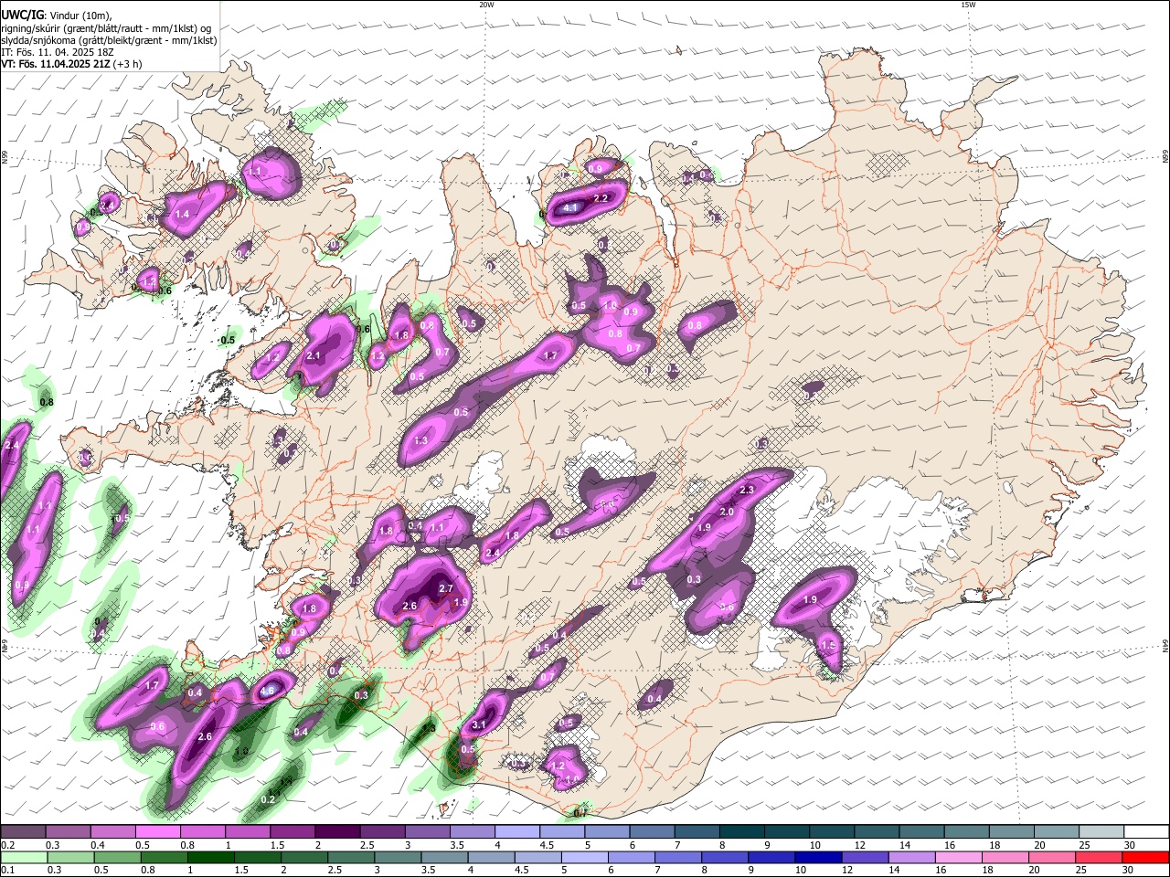Click the 'UWC/IG: Vindur (10m)' title text

point(57,15)
